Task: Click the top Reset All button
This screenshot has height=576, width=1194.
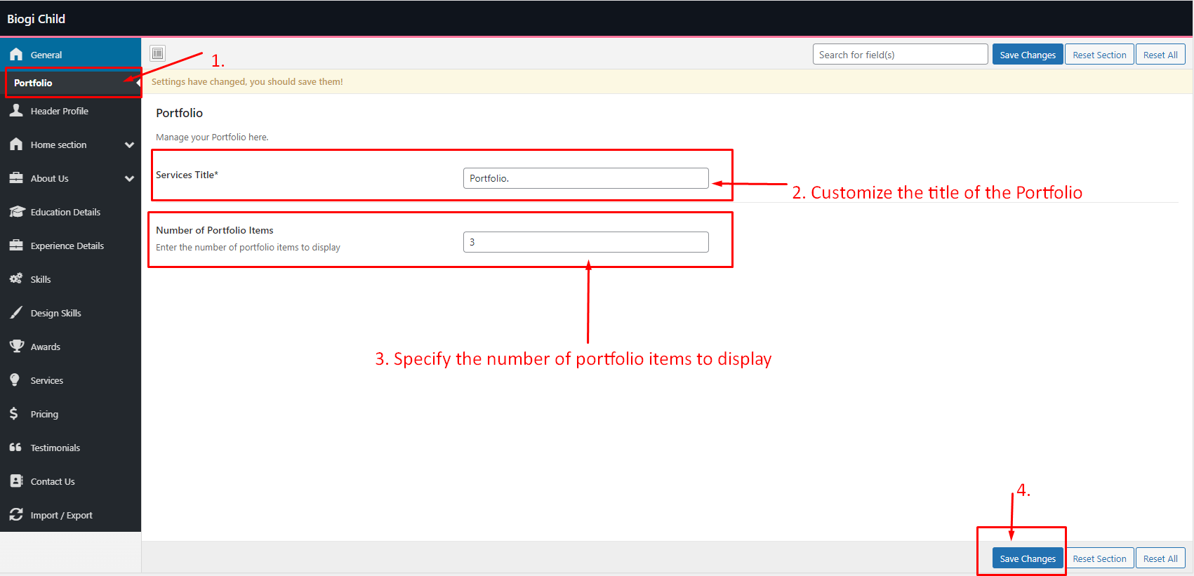Action: pyautogui.click(x=1160, y=55)
